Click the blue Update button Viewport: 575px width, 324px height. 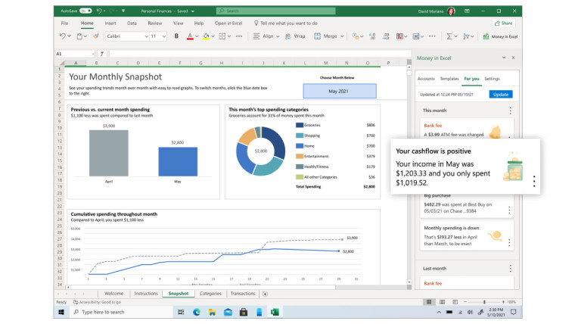501,95
